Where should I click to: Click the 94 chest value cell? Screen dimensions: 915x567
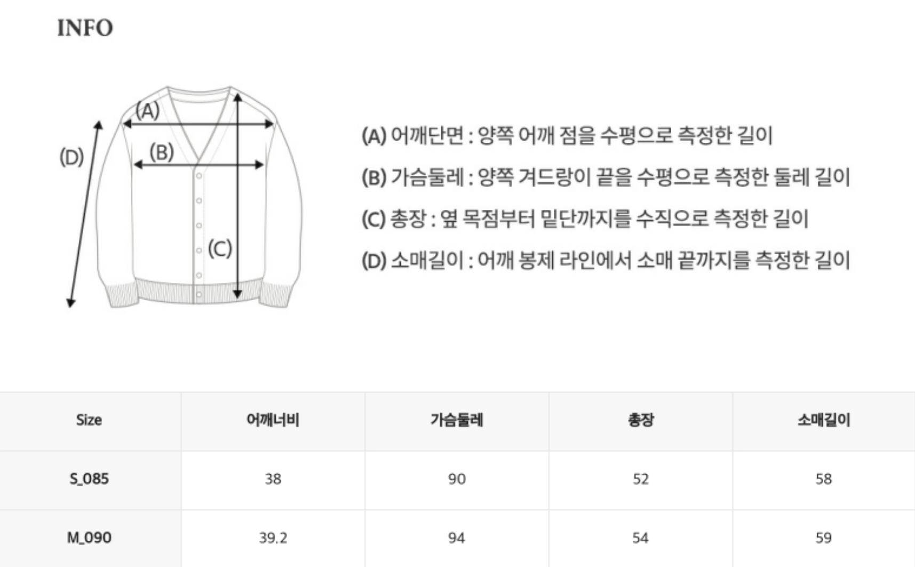coord(457,538)
